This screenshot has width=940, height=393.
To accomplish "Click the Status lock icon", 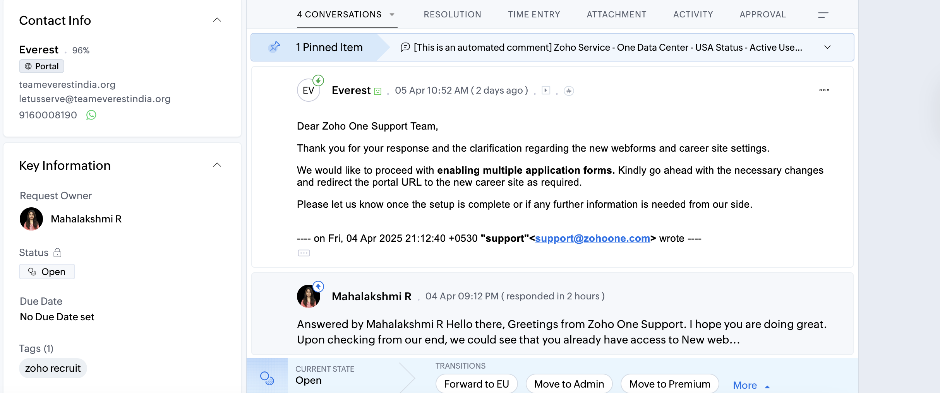I will 57,253.
